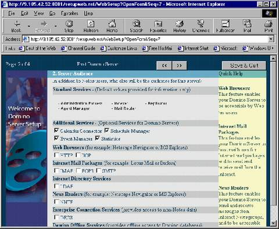Expand the Forward button history dropdown arrow
The height and width of the screenshot is (229, 279).
tap(56, 26)
